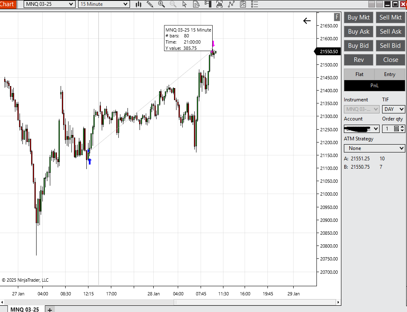This screenshot has width=407, height=312.
Task: Click the blue buy arrow marker on chart
Action: (x=90, y=161)
